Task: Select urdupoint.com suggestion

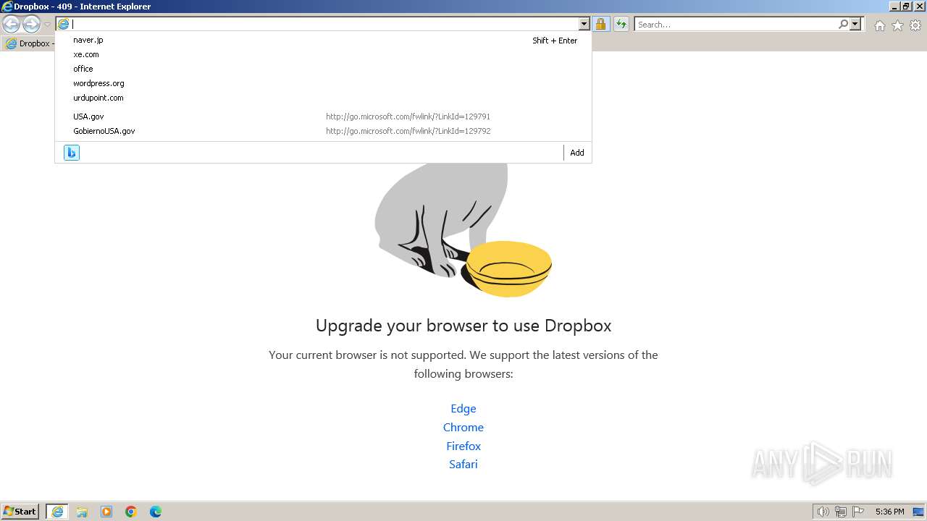Action: point(323,98)
